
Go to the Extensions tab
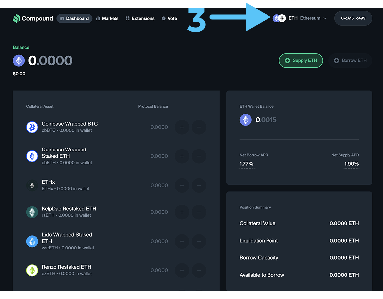(140, 18)
